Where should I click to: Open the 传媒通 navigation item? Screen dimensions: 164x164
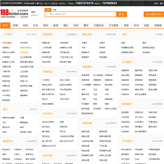(158, 26)
